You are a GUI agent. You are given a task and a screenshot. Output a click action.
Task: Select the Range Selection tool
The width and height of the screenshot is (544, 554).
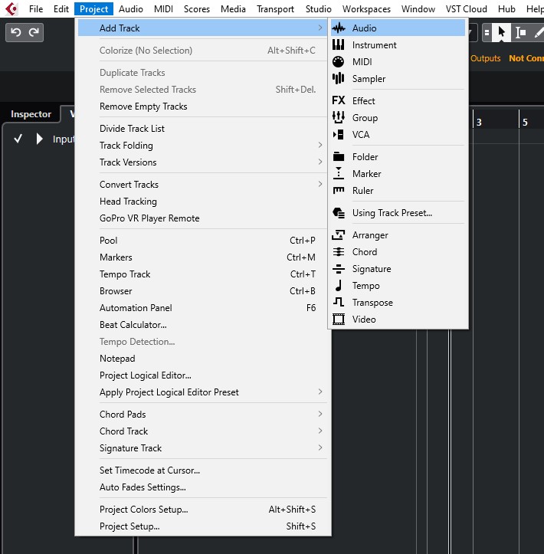click(x=520, y=32)
